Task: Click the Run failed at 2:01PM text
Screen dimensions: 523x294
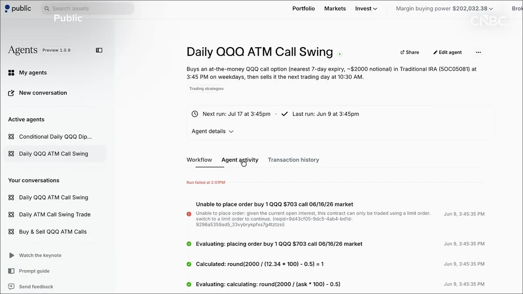Action: 206,182
